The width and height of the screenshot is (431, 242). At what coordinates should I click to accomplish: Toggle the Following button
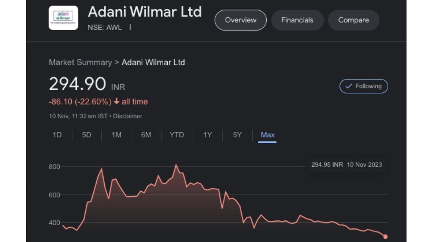click(364, 86)
